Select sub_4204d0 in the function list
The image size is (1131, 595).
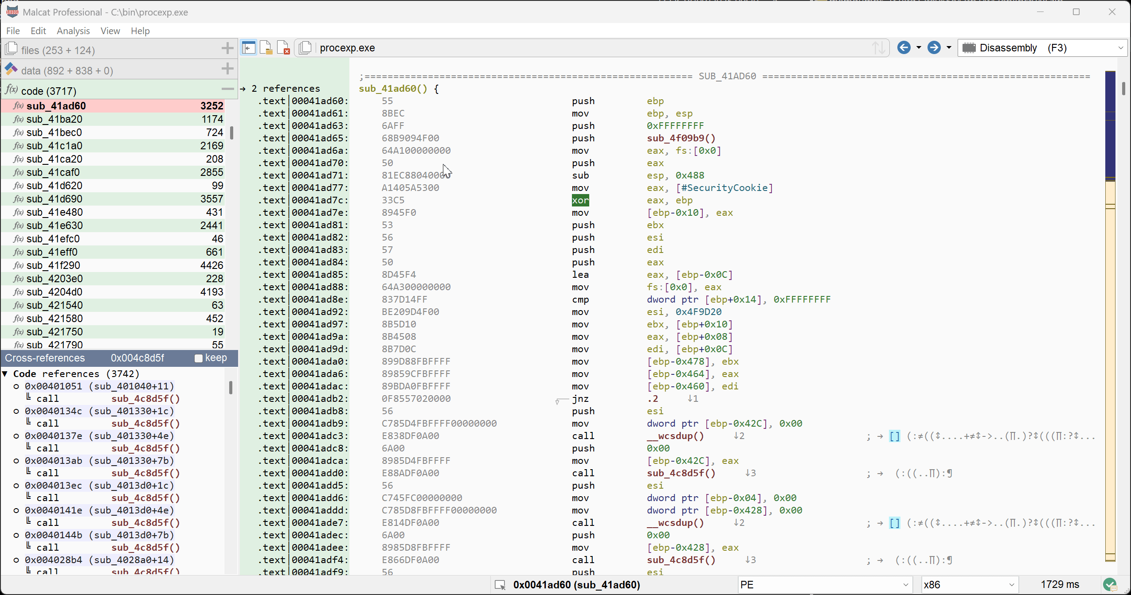click(x=113, y=292)
